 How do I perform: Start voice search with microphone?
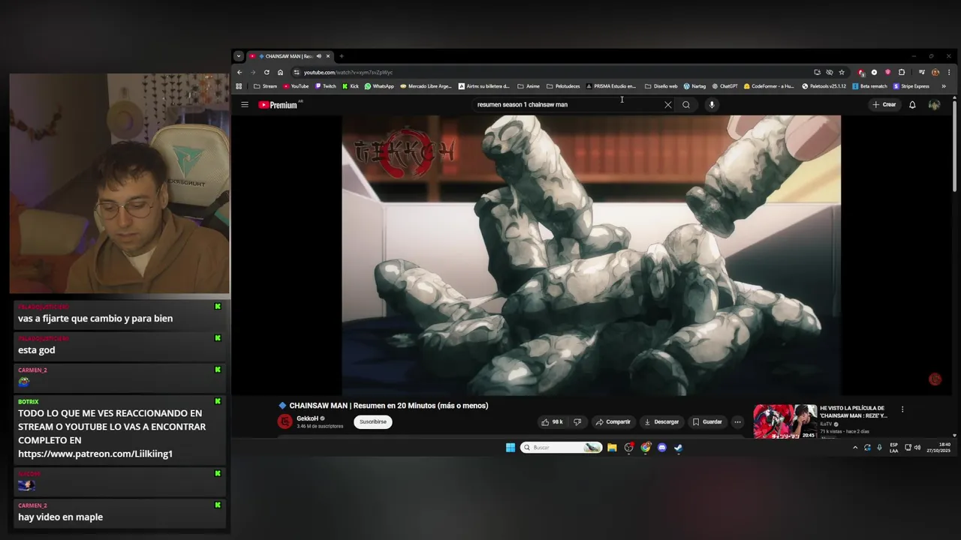tap(712, 105)
